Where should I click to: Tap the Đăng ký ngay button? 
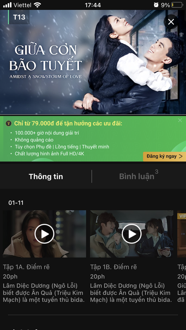tap(165, 156)
